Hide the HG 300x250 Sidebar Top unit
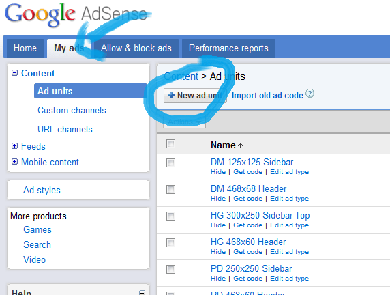390x295 pixels. [218, 225]
